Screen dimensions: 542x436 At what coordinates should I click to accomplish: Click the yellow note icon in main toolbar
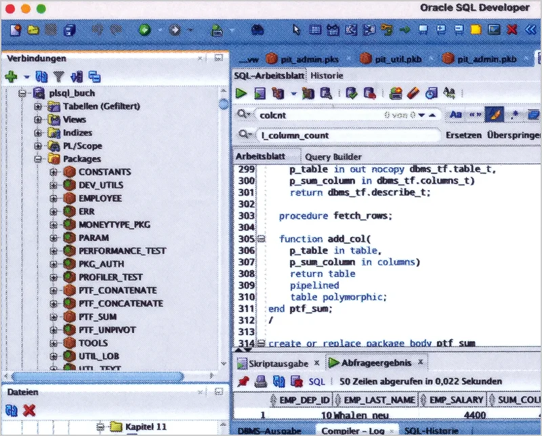(x=476, y=30)
